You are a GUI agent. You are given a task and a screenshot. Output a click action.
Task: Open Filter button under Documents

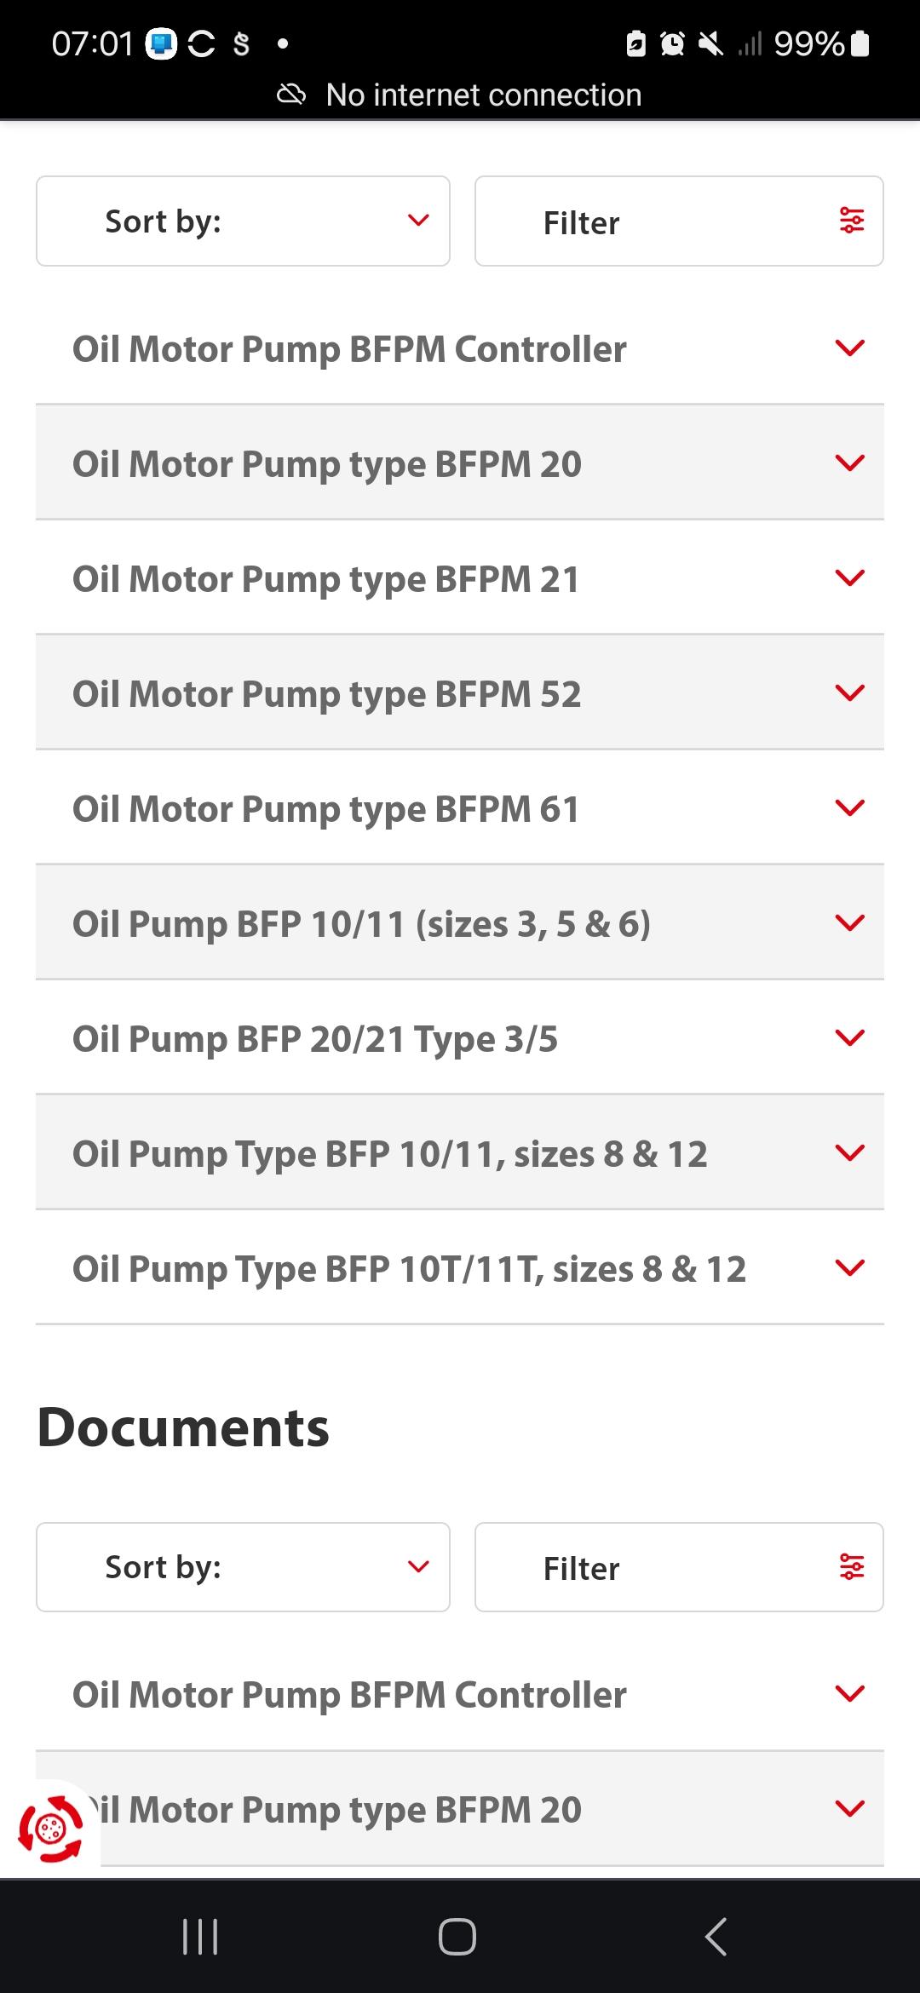(x=679, y=1567)
